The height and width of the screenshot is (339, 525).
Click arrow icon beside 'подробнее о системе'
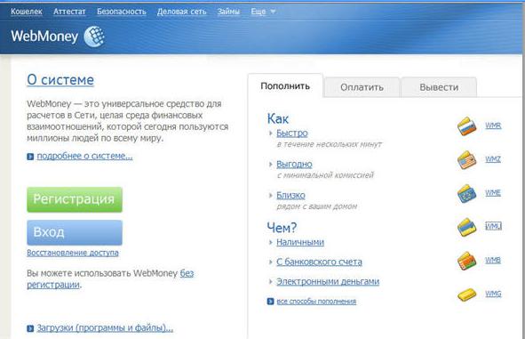[30, 157]
